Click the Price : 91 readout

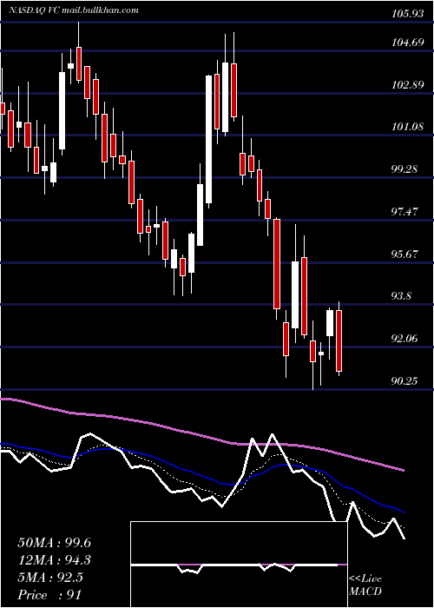click(x=49, y=595)
